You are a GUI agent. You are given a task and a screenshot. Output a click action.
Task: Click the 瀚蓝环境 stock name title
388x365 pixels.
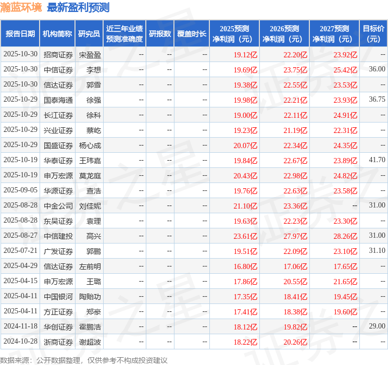22,8
